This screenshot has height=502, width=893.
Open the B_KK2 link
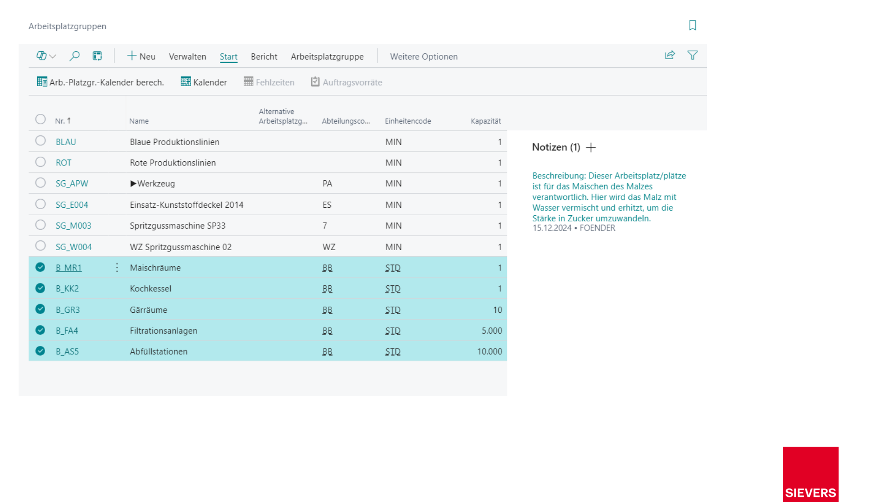pos(67,289)
